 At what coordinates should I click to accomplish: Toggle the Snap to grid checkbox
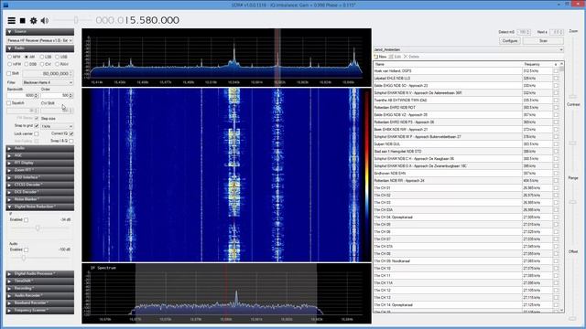click(x=37, y=126)
